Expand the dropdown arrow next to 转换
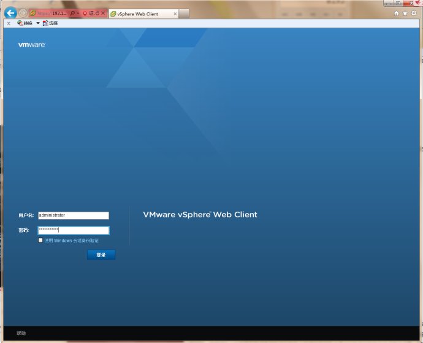 click(x=38, y=23)
